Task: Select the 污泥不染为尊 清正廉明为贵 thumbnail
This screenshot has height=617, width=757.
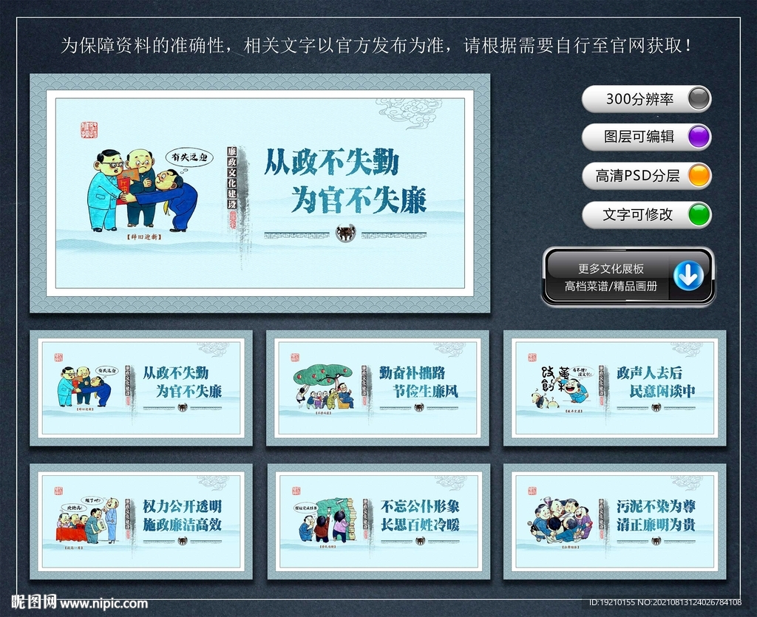Action: tap(614, 522)
